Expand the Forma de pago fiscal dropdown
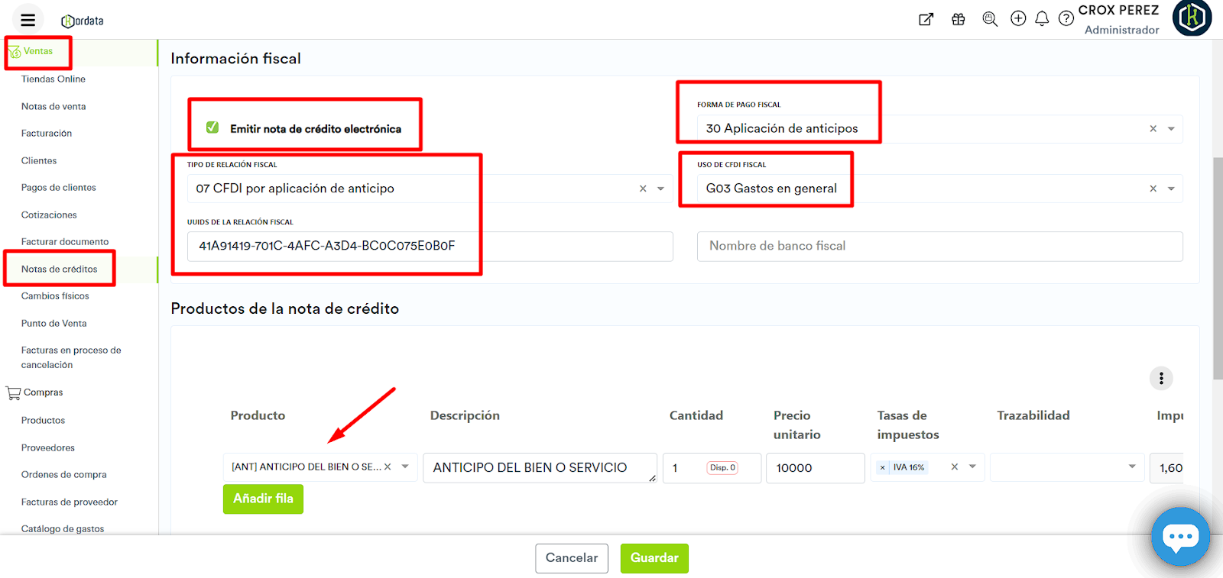Image resolution: width=1223 pixels, height=578 pixels. (1171, 129)
